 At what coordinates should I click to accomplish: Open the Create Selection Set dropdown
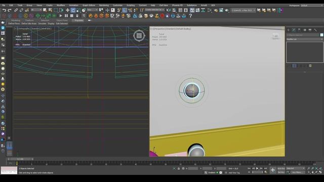[154, 10]
